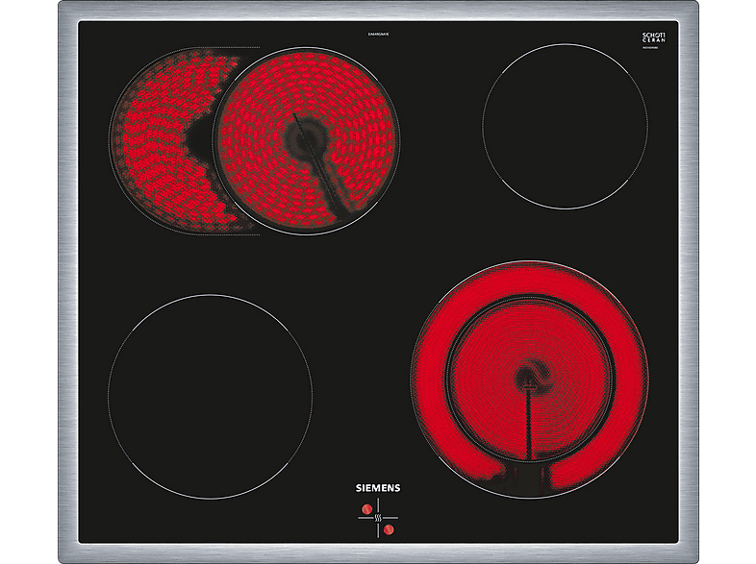This screenshot has width=756, height=564.
Task: Click the model number text at top center
Action: [378, 35]
